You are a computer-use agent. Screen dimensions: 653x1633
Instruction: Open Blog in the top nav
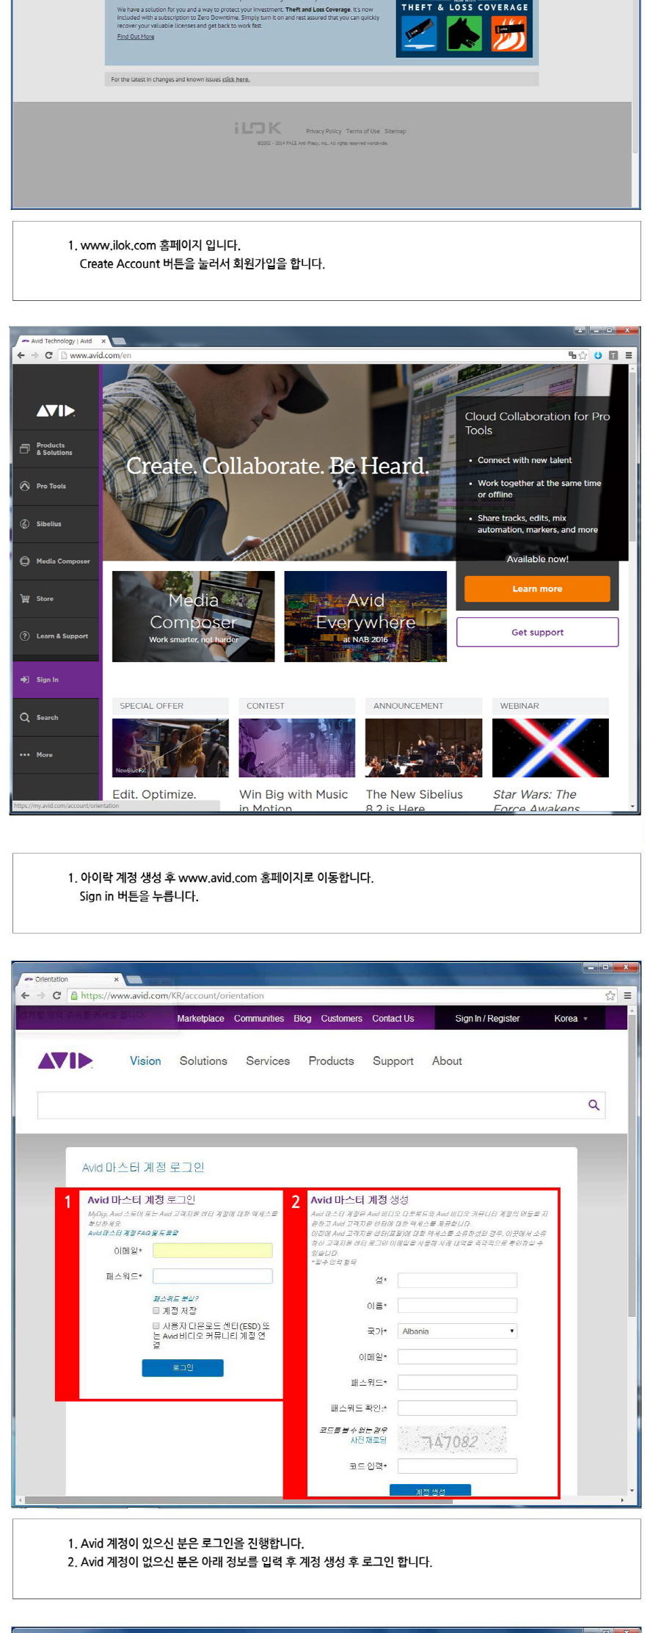302,1018
